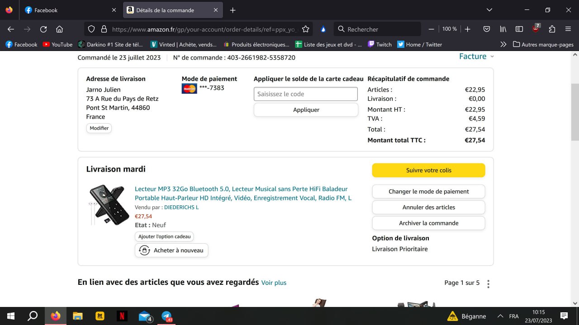Image resolution: width=579 pixels, height=325 pixels.
Task: Open the Firefox extensions puzzle icon
Action: (x=552, y=29)
